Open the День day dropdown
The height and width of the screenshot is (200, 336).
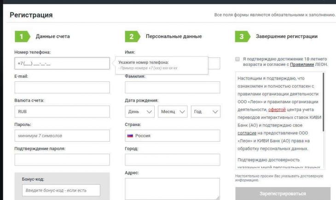point(140,112)
